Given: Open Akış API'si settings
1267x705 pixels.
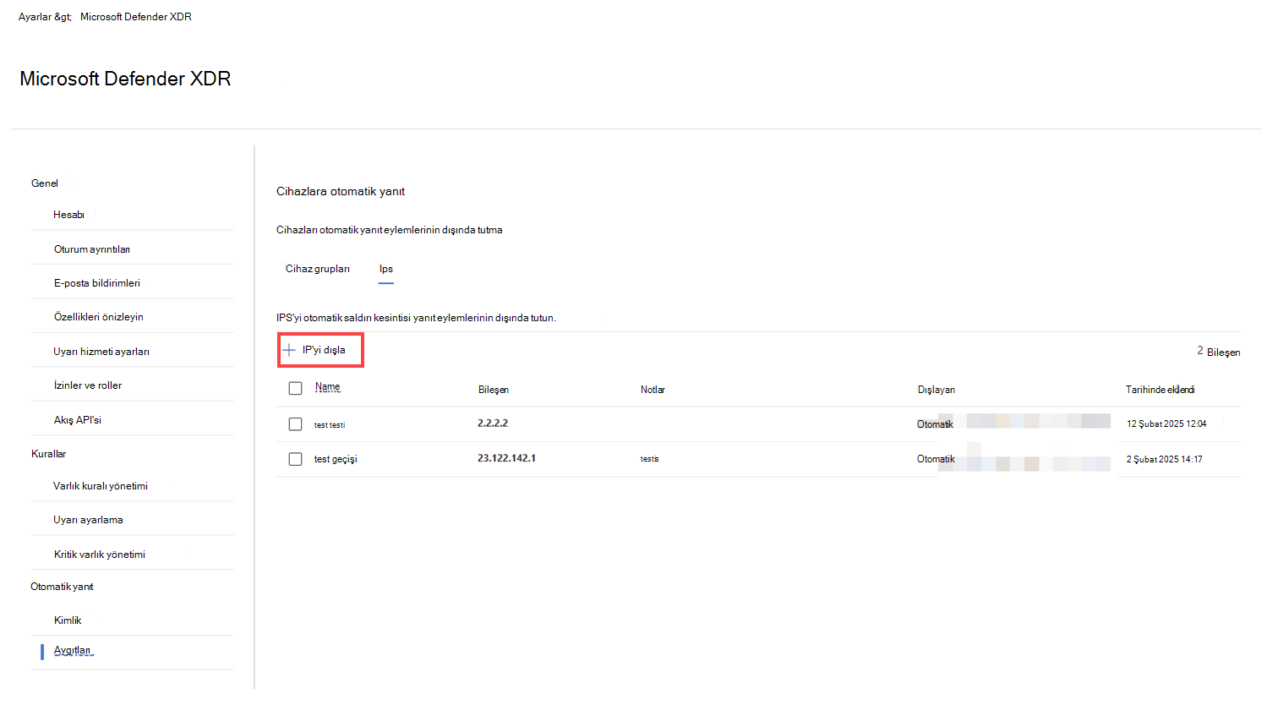Looking at the screenshot, I should point(78,420).
